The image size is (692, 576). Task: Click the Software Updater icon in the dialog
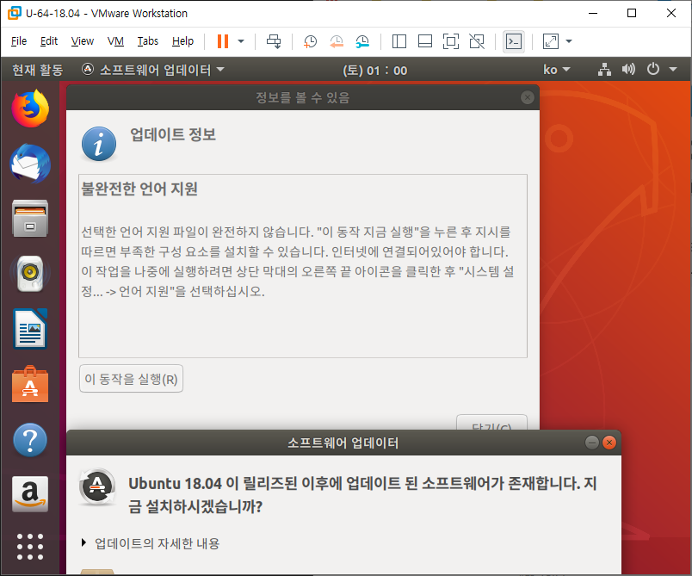click(97, 486)
